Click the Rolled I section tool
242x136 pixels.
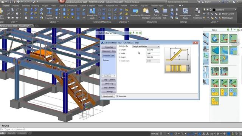coord(49,14)
